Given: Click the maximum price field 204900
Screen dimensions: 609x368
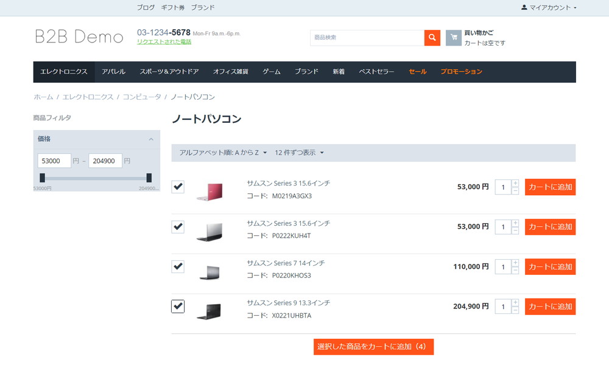Looking at the screenshot, I should coord(105,161).
